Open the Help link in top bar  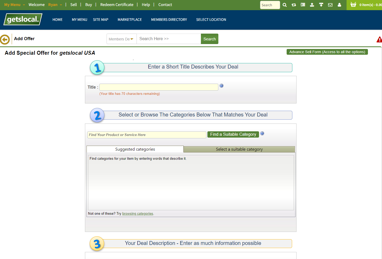point(146,5)
